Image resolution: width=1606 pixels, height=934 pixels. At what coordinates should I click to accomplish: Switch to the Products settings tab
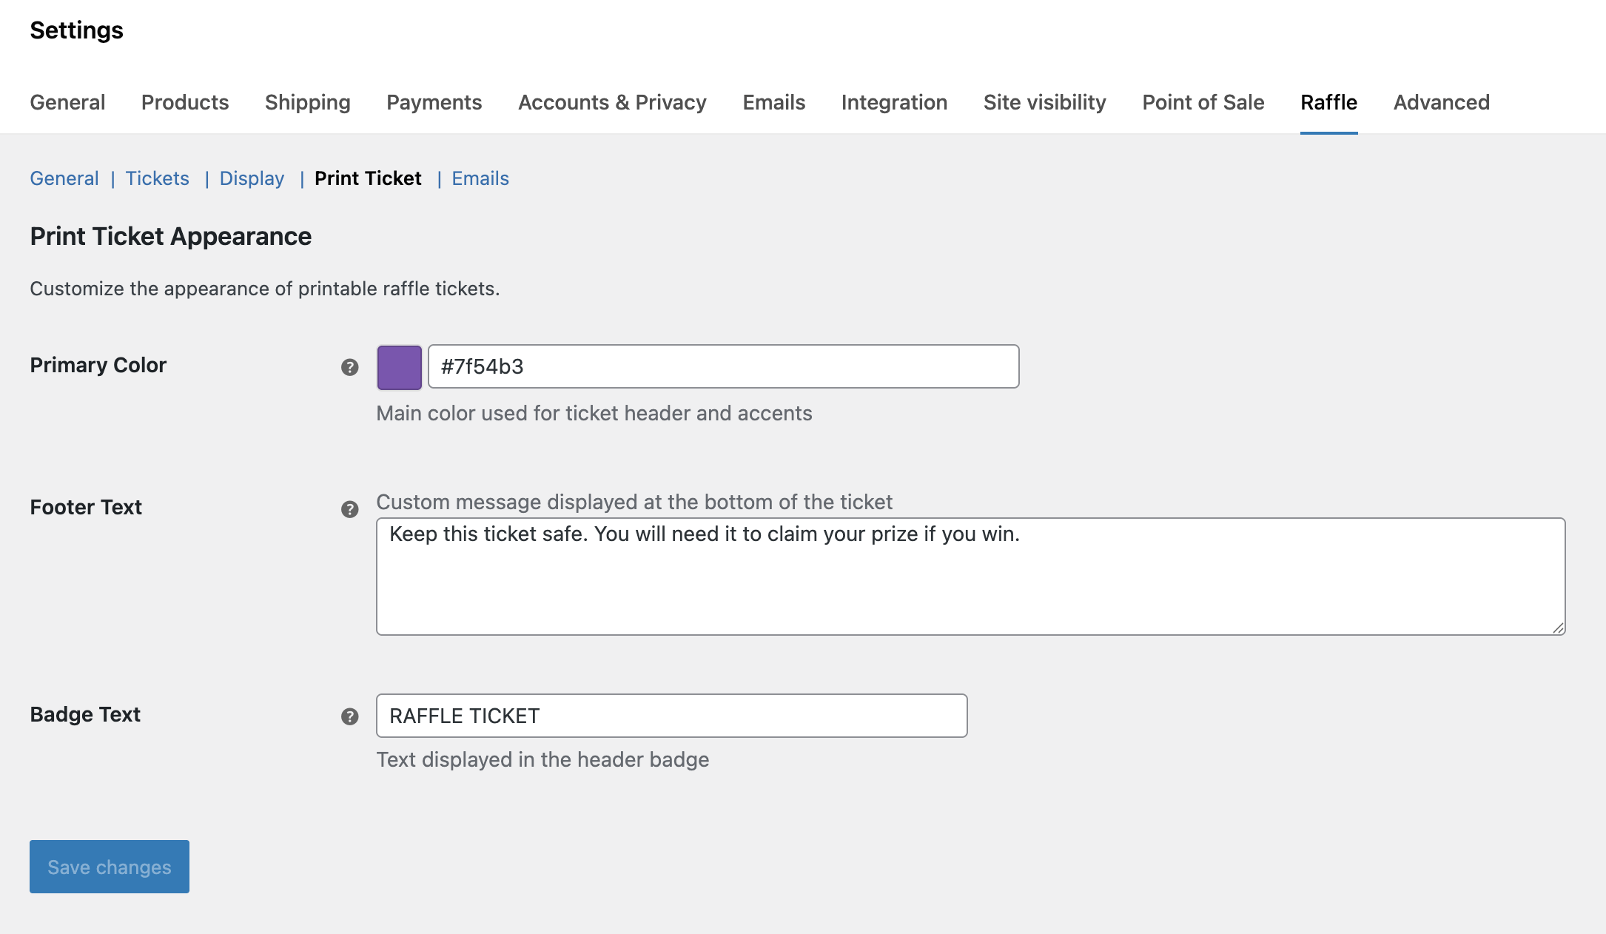click(184, 103)
